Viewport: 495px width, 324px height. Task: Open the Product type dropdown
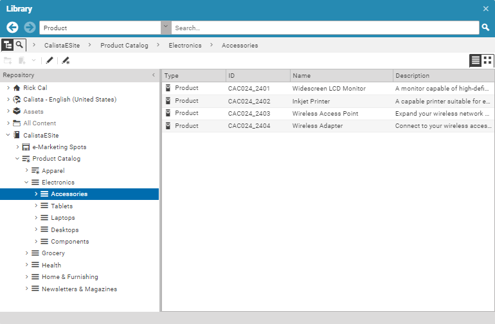tap(166, 28)
